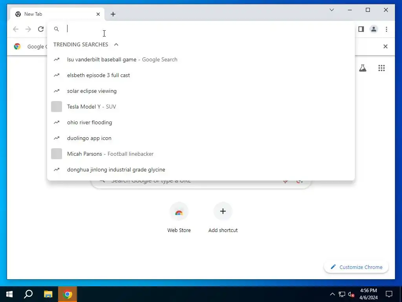Click the Add shortcut button

click(x=223, y=217)
